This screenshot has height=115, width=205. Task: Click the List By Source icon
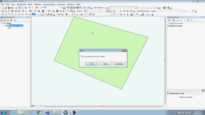[x=5, y=20]
